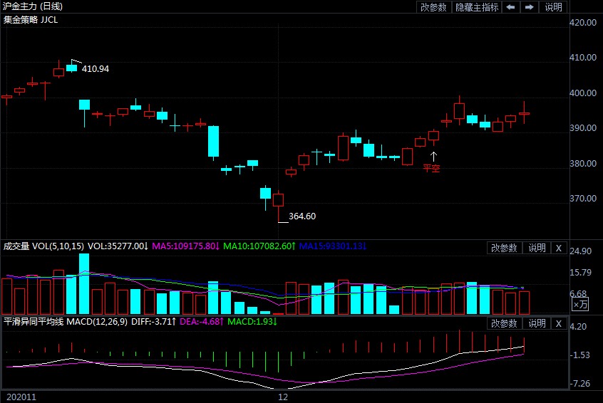This screenshot has height=403, width=603.
Task: Click the MA5:109175.80 value
Action: point(185,246)
